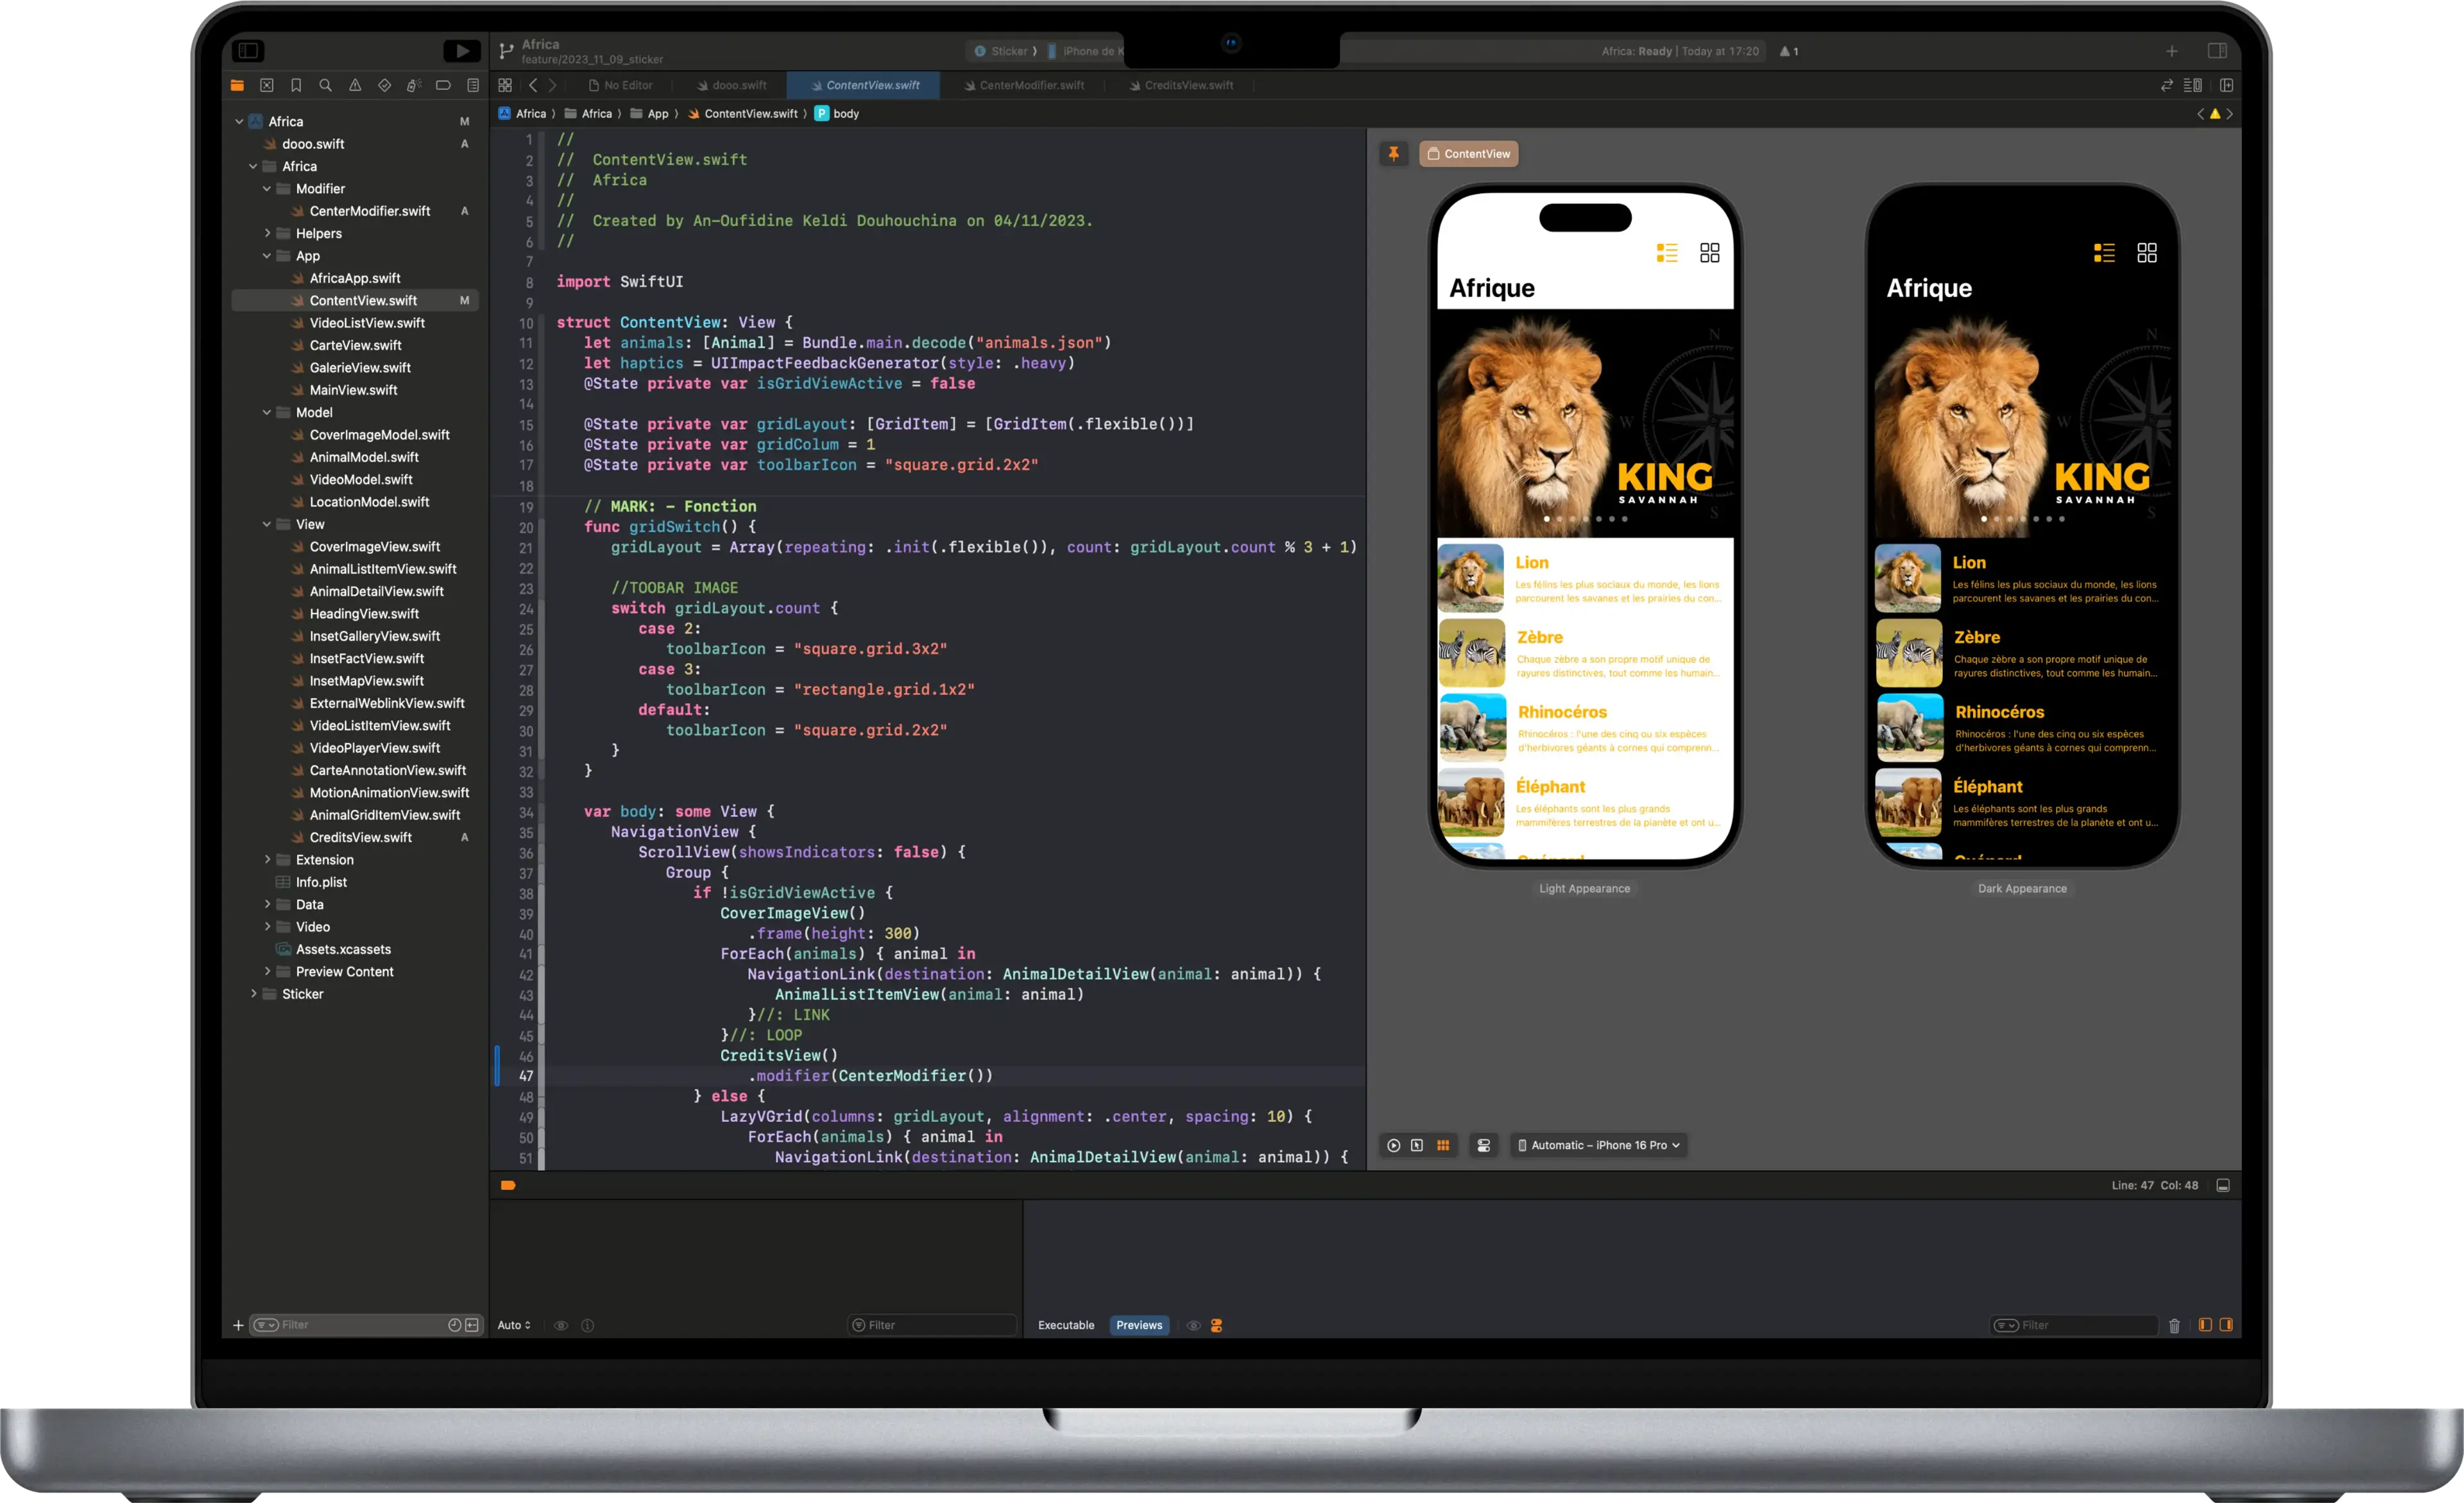The height and width of the screenshot is (1503, 2464).
Task: Start live preview mode
Action: tap(1393, 1145)
